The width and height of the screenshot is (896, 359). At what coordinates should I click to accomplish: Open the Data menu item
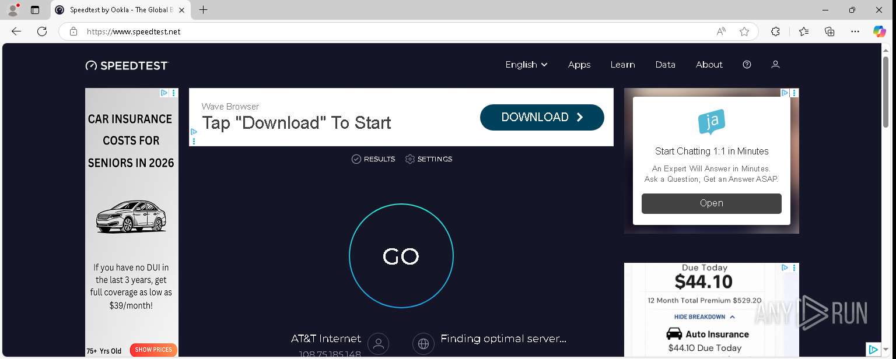click(665, 65)
